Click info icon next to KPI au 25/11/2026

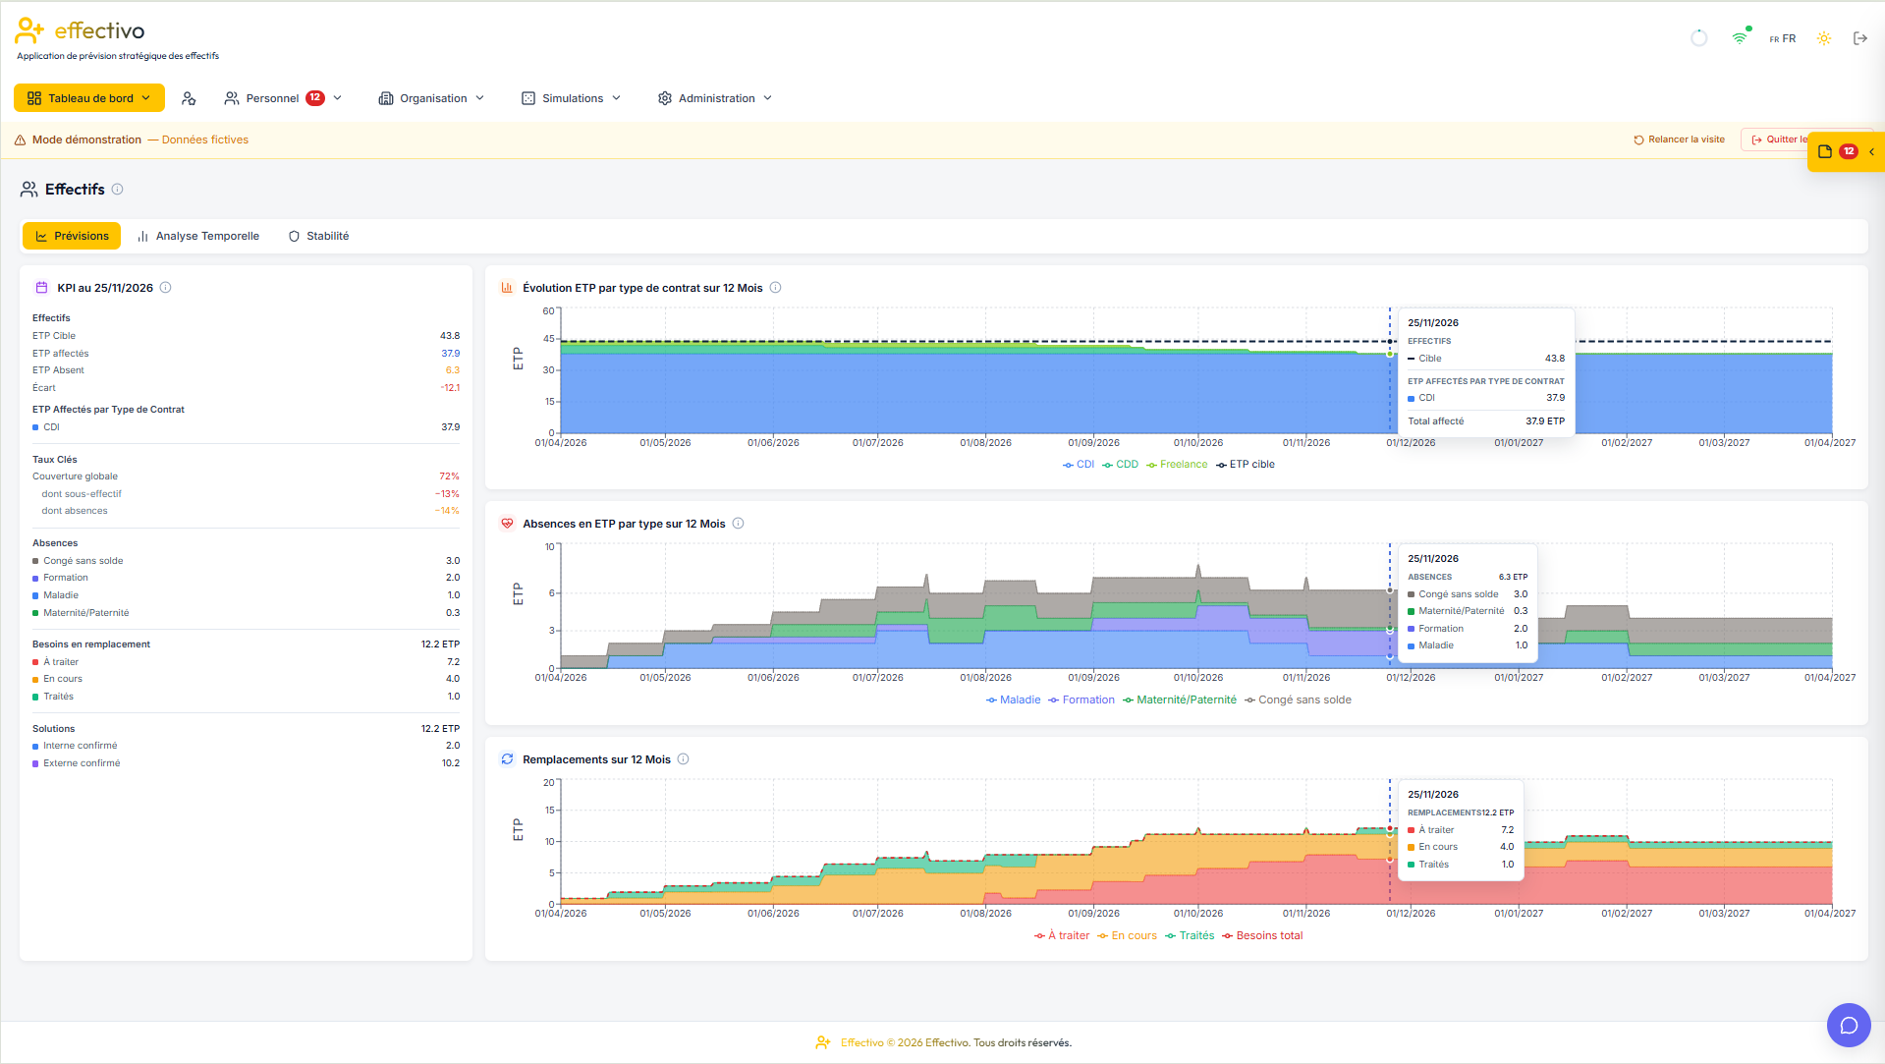165,288
